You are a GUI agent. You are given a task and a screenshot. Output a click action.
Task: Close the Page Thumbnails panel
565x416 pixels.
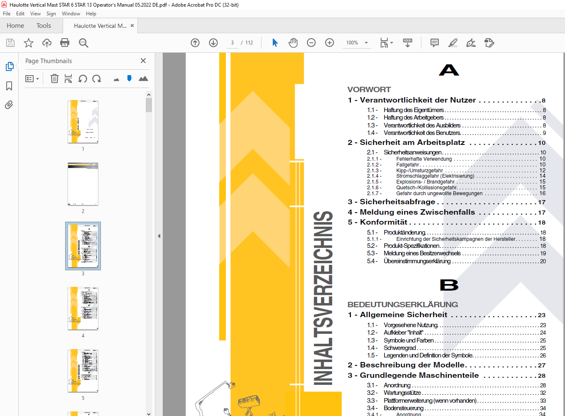(143, 61)
